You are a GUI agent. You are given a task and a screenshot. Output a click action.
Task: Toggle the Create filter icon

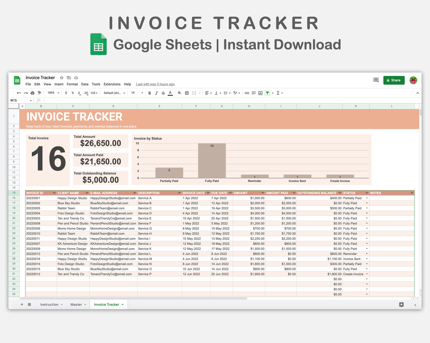pos(268,93)
